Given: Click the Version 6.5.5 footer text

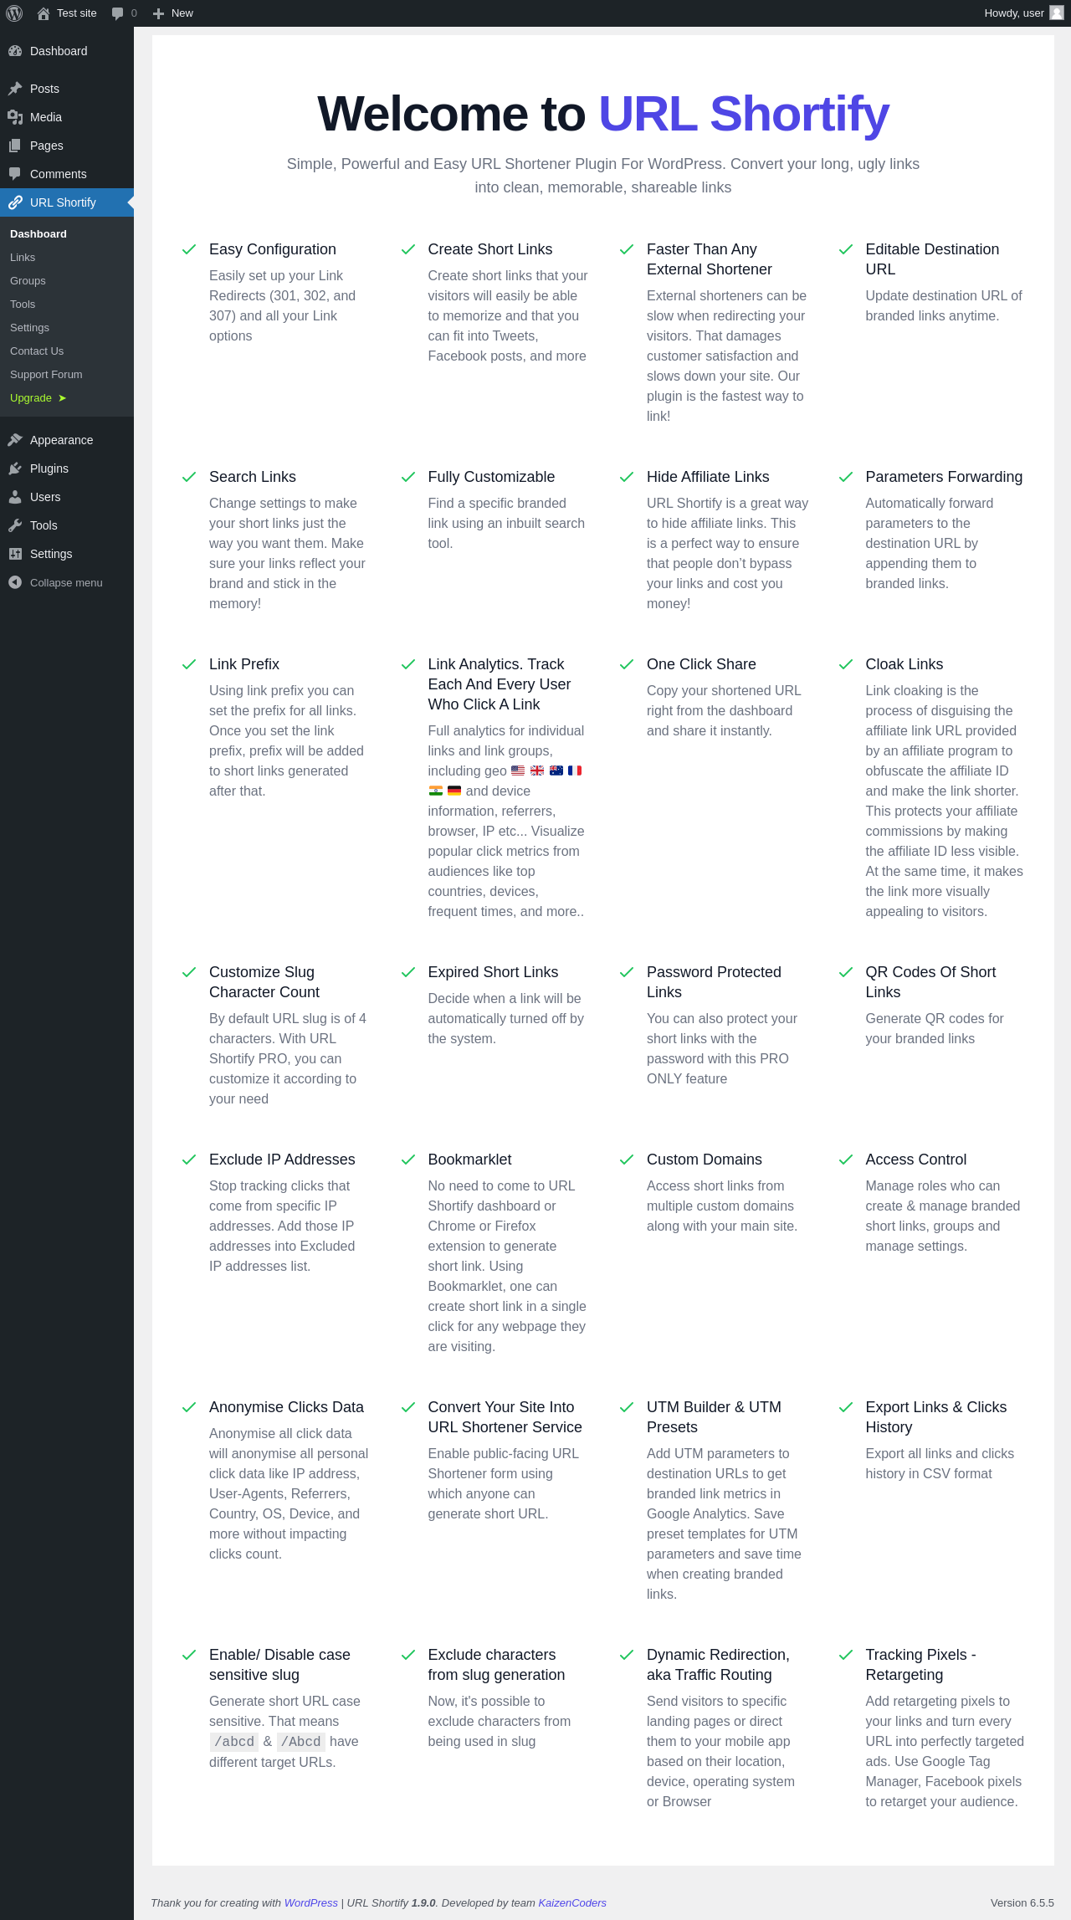Looking at the screenshot, I should (1022, 1902).
